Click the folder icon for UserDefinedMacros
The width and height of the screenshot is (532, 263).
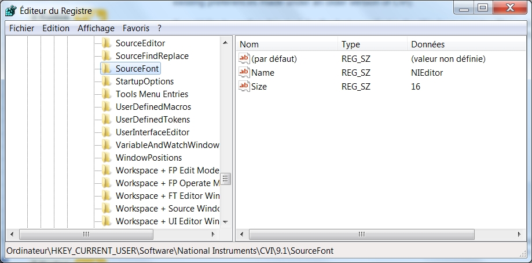click(x=106, y=107)
